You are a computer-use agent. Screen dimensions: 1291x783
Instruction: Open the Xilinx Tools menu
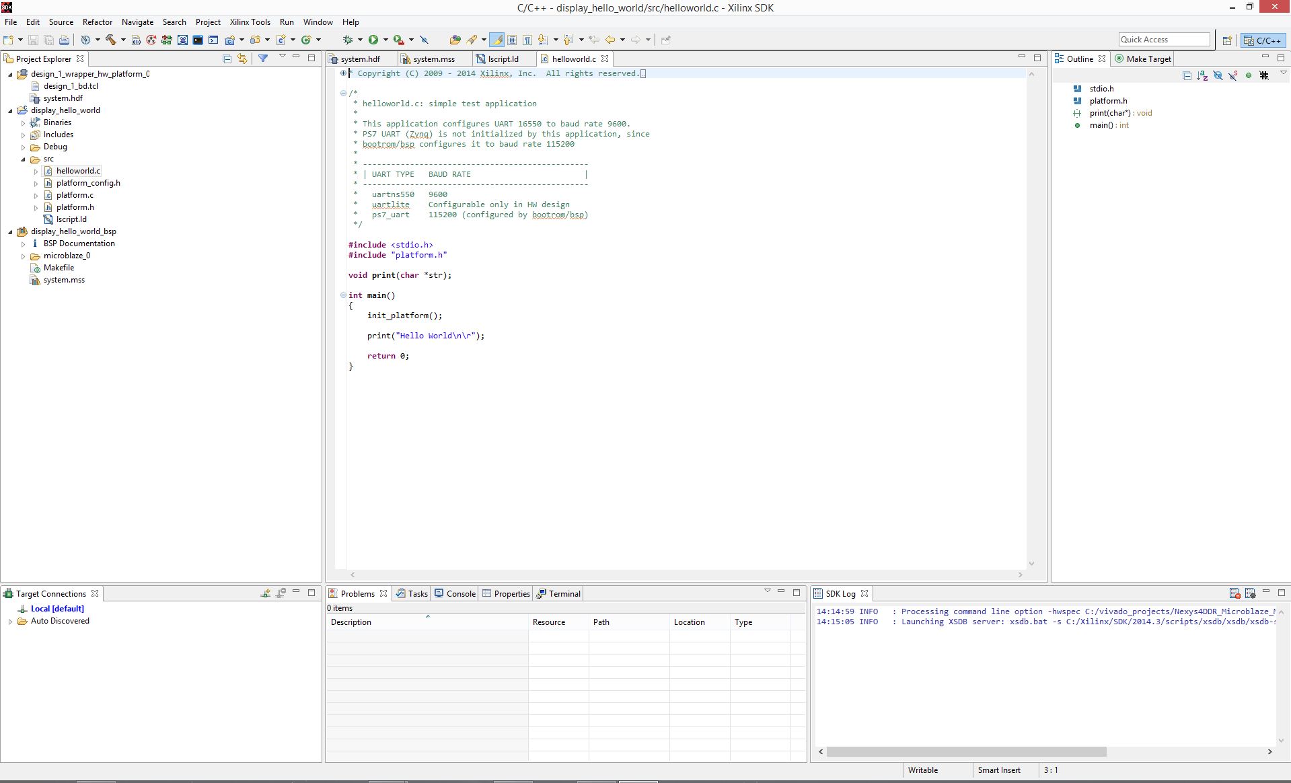(250, 22)
